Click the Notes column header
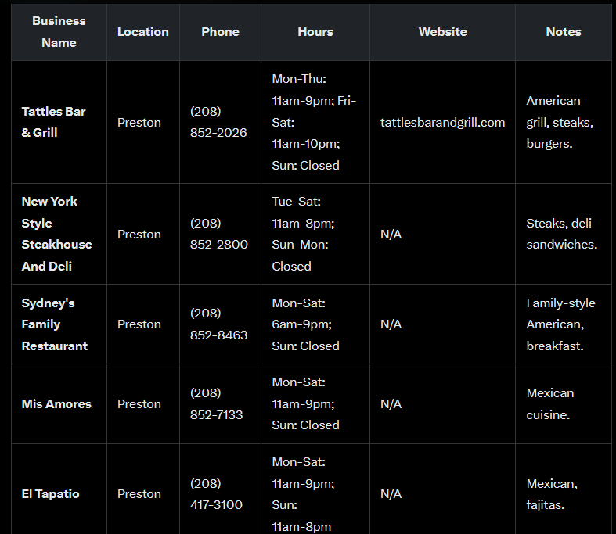616x534 pixels. pos(564,32)
